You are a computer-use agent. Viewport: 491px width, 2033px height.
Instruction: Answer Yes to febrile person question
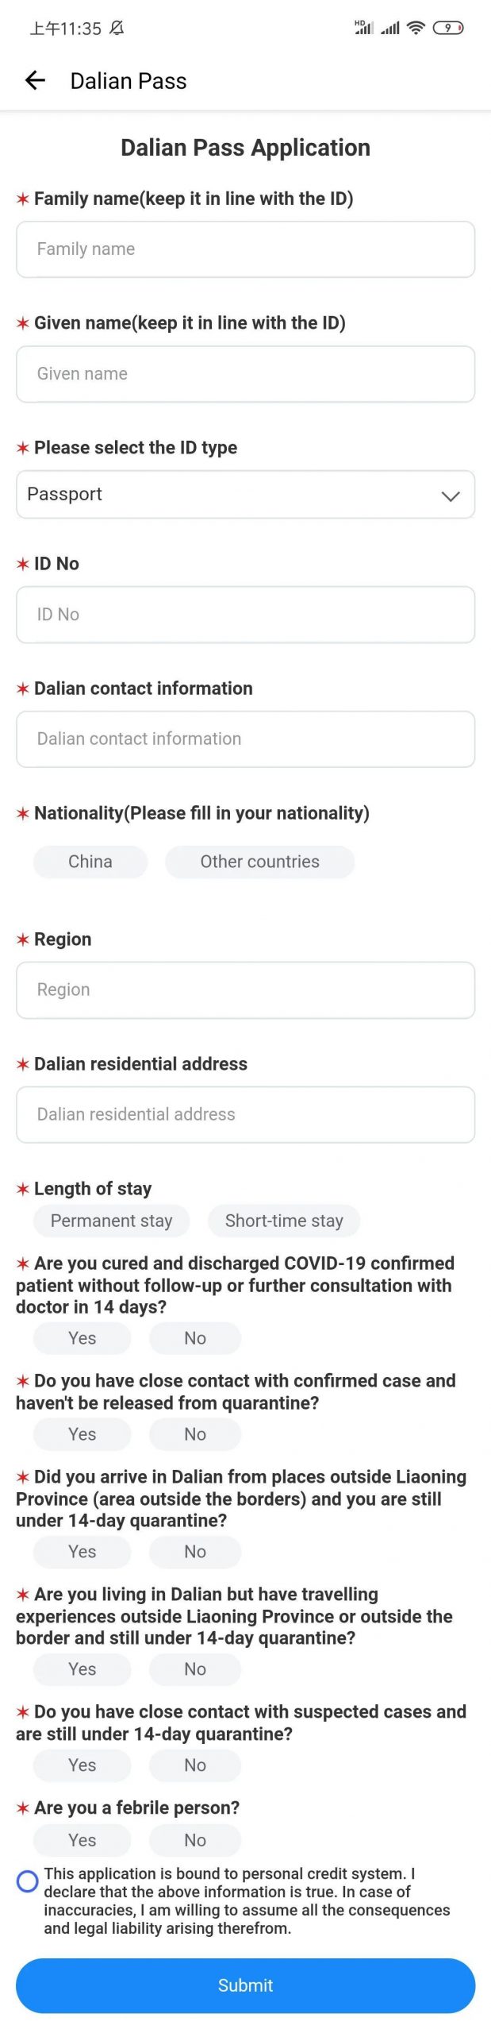(x=82, y=1840)
